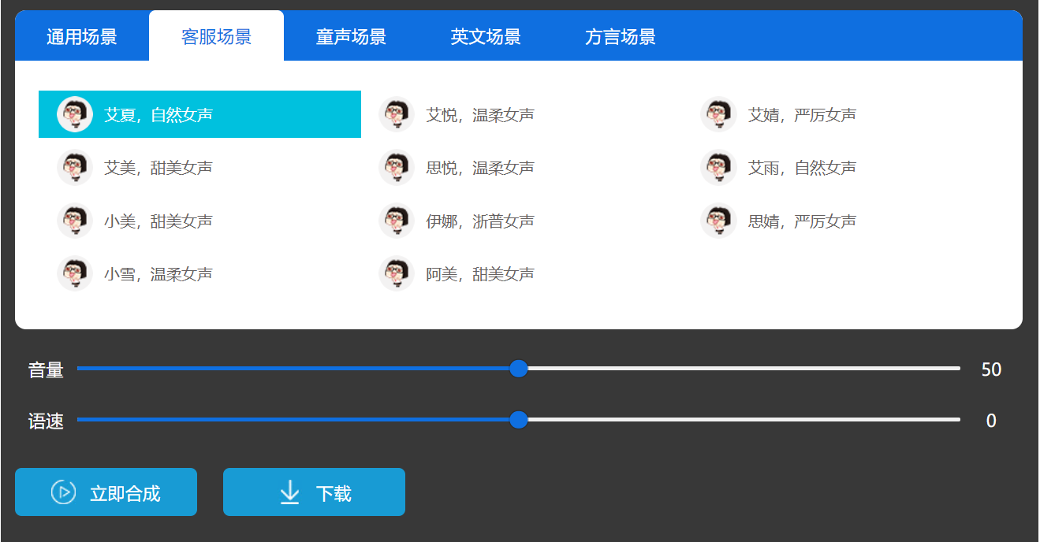Viewport: 1040px width, 542px height.
Task: Click the avatar icon beside 艾夏
Action: point(75,114)
